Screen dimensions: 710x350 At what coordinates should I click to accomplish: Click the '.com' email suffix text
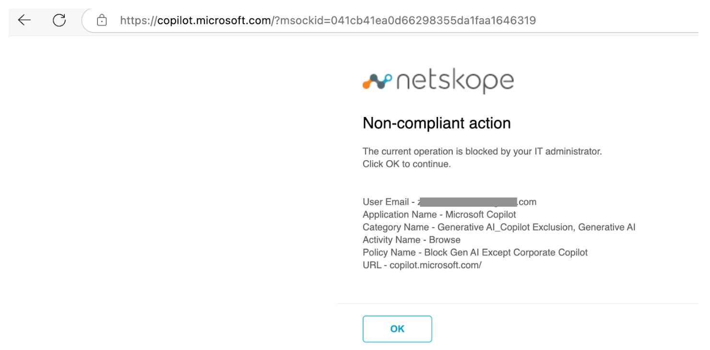tap(527, 202)
